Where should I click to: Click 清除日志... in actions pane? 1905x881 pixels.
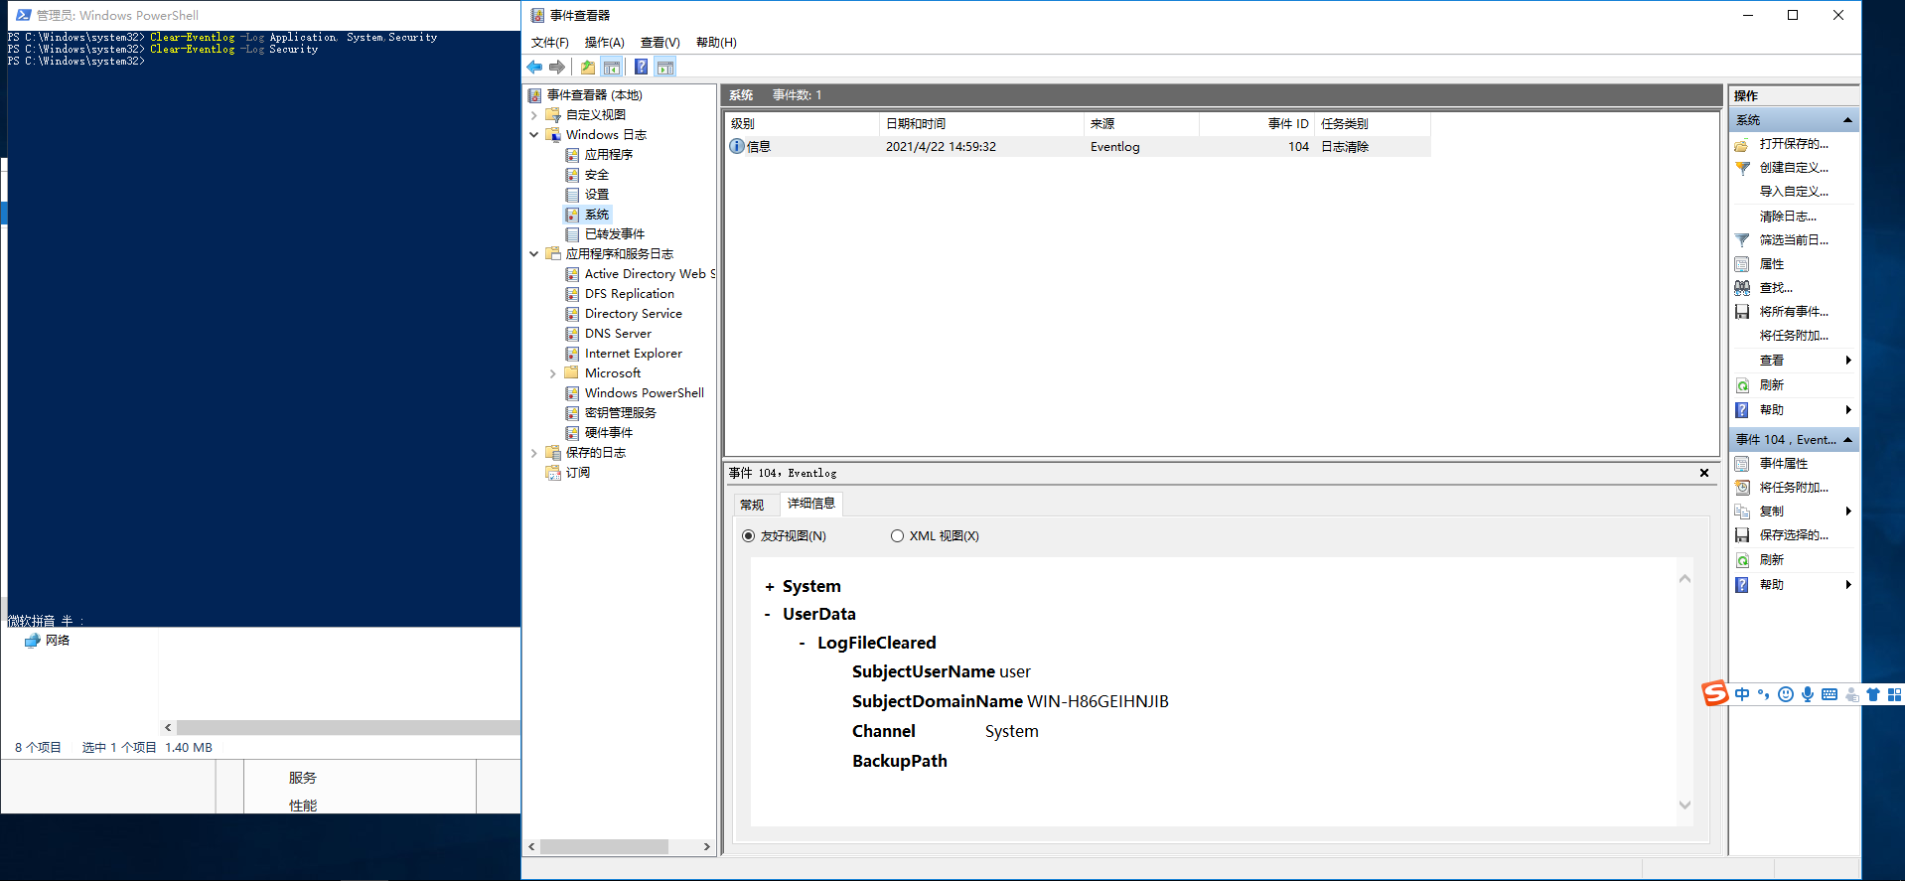pos(1787,217)
